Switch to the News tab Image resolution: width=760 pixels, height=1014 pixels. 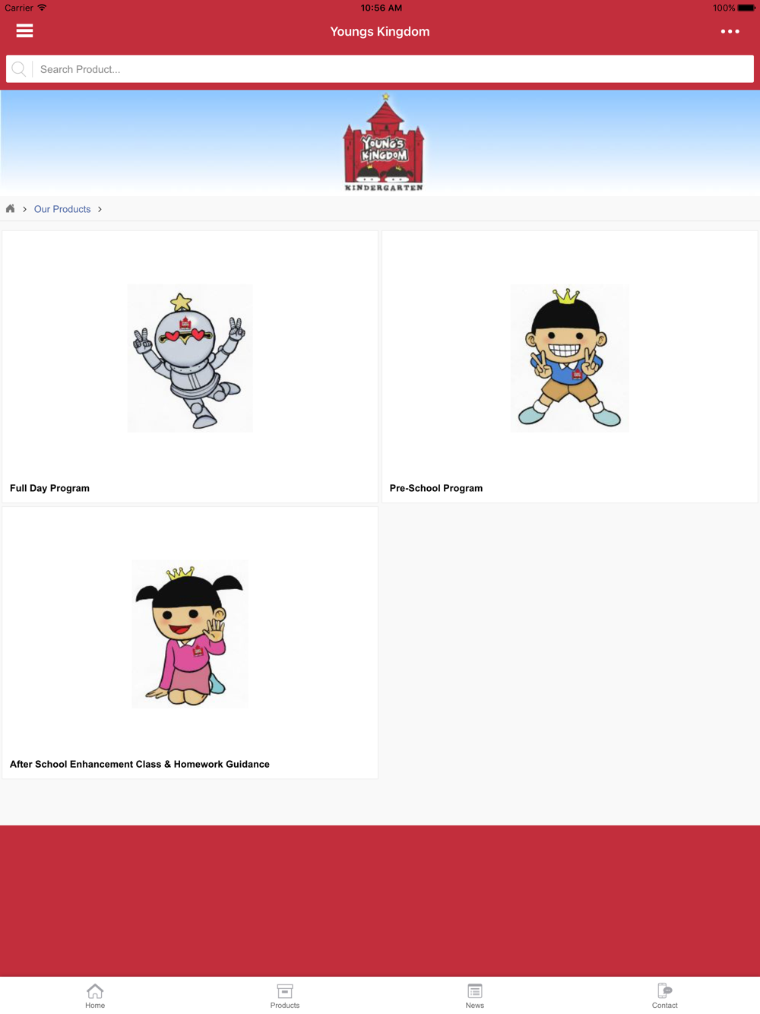pyautogui.click(x=475, y=996)
